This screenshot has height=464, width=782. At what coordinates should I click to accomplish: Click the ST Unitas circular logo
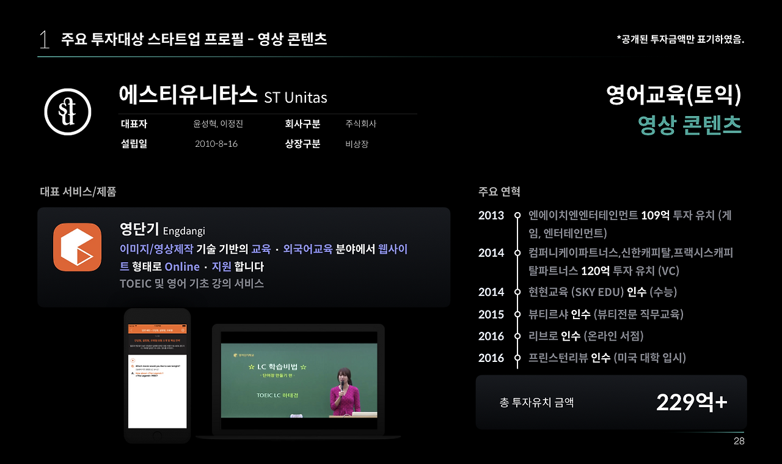coord(68,111)
